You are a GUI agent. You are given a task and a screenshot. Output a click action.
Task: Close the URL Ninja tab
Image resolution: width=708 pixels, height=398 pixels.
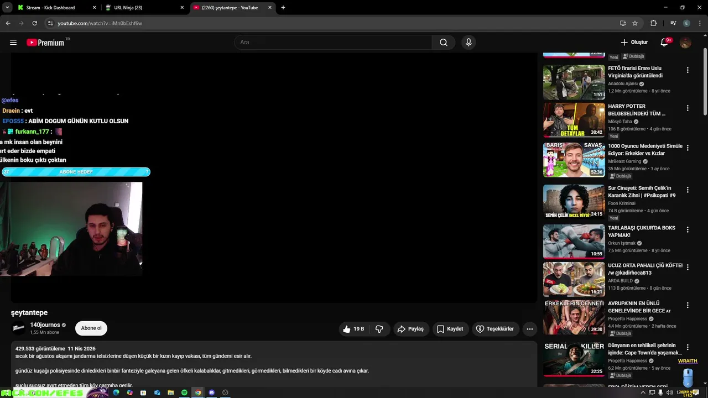coord(182,8)
